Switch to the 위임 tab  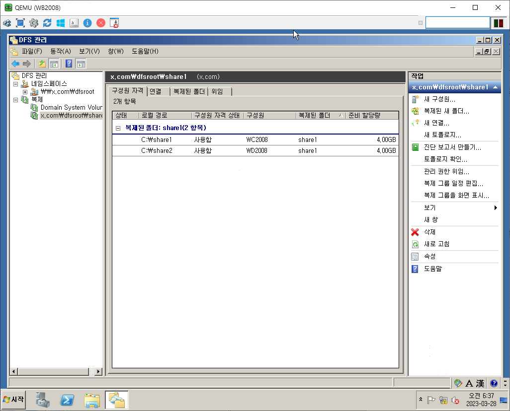pyautogui.click(x=220, y=92)
